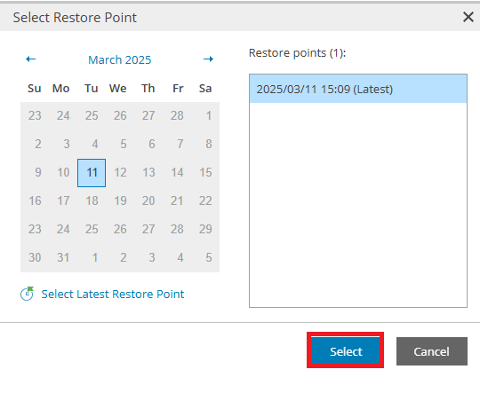Dismiss dialog with Cancel button
The image size is (480, 393).
coord(432,351)
